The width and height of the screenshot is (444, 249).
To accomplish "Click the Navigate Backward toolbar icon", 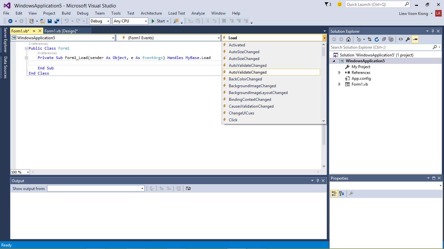I will click(x=10, y=21).
